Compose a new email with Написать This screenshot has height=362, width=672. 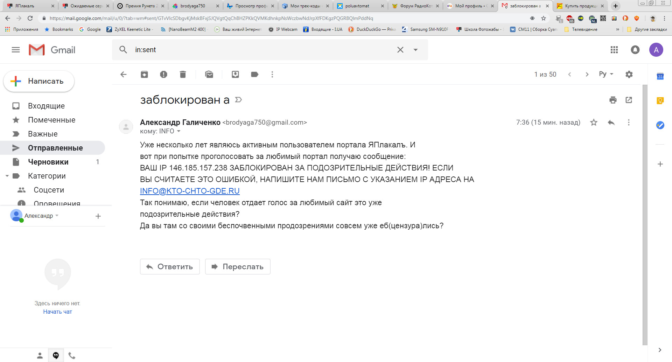pyautogui.click(x=39, y=81)
